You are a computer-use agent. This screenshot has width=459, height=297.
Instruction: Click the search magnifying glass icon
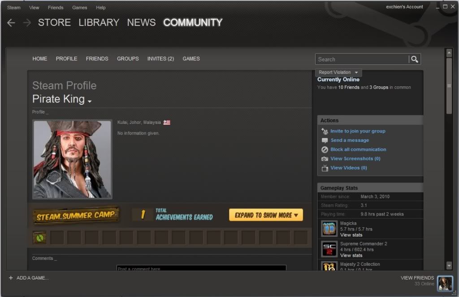point(415,59)
